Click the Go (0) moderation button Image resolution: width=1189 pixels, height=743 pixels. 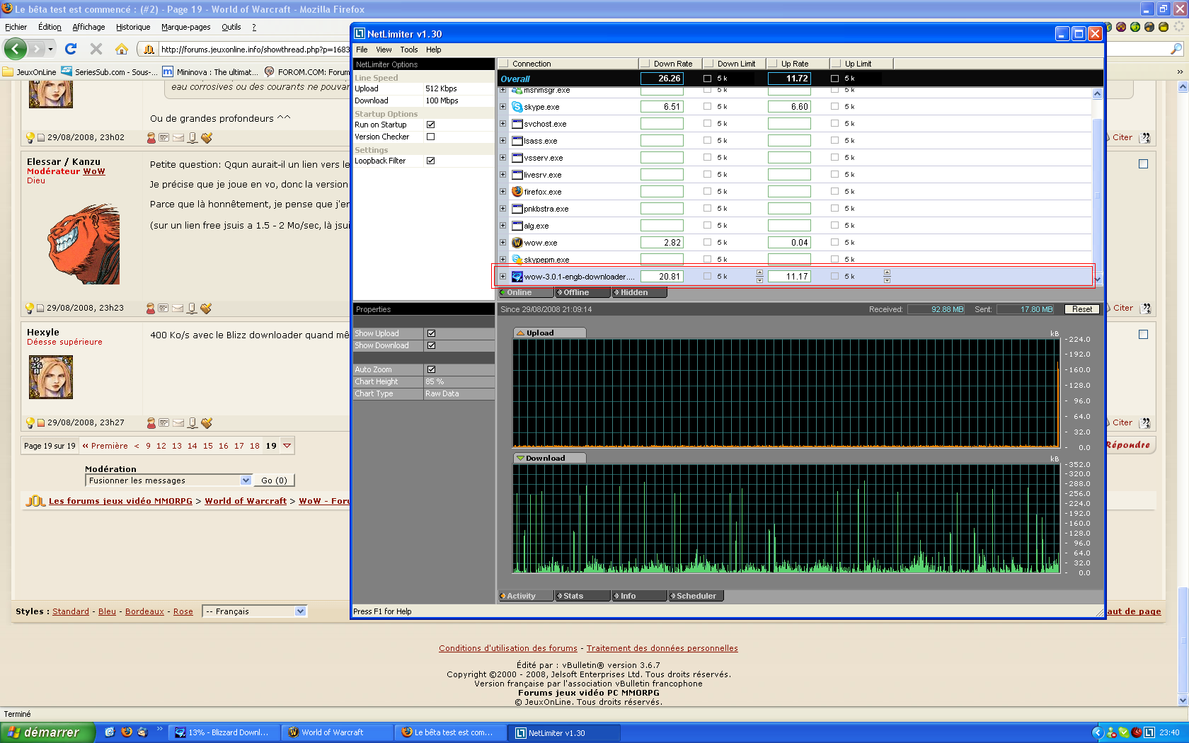point(274,480)
